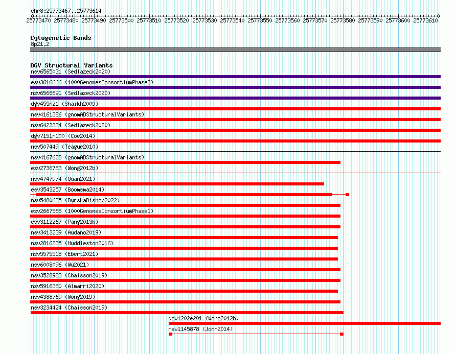Click nsv4161386 (gnomADStructuralVariants) label
This screenshot has height=354, width=455.
[87, 114]
